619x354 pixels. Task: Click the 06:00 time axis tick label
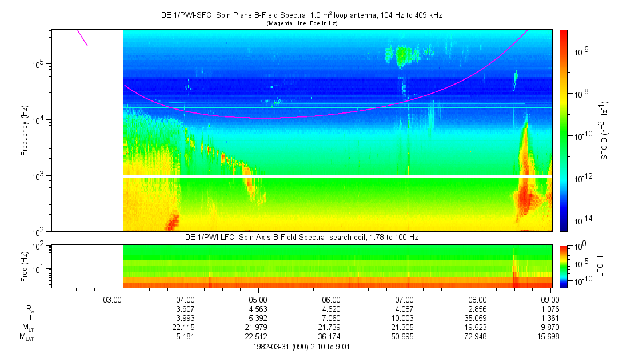(331, 299)
